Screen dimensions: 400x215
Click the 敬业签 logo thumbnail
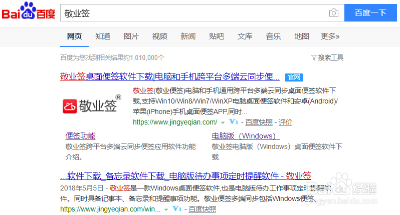(92, 105)
